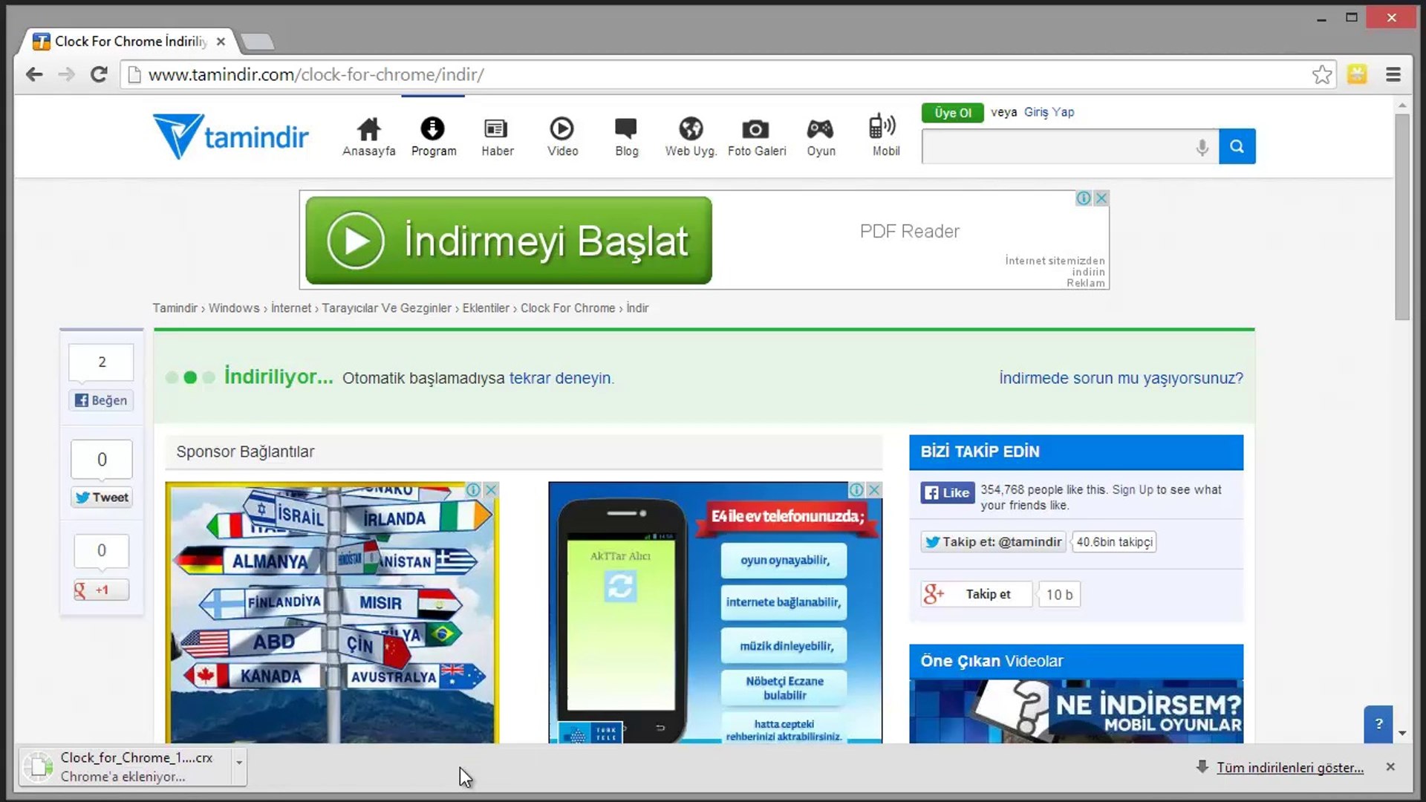
Task: Open the Haber news icon
Action: pos(496,129)
